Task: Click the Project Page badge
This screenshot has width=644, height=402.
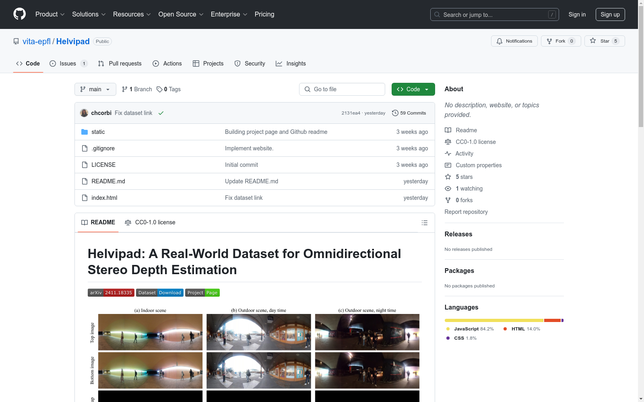Action: coord(202,293)
